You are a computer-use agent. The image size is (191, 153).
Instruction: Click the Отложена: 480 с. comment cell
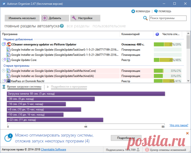pos(133,44)
